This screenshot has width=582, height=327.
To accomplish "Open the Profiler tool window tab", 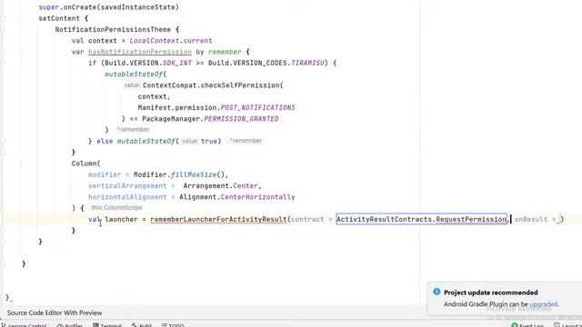I will click(70, 325).
